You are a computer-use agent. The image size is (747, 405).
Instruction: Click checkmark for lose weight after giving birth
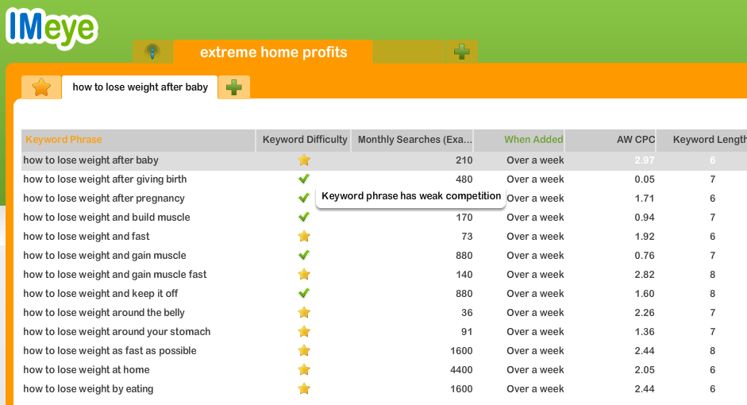click(x=304, y=179)
